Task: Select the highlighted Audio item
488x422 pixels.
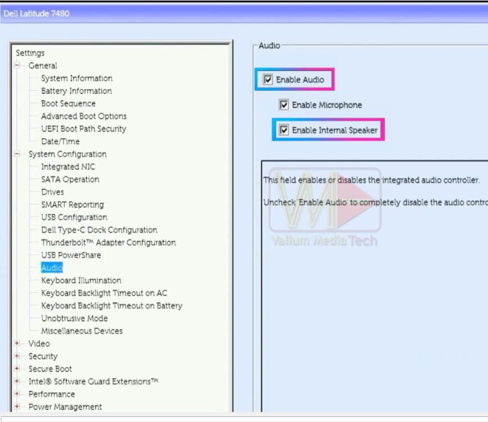Action: (52, 267)
